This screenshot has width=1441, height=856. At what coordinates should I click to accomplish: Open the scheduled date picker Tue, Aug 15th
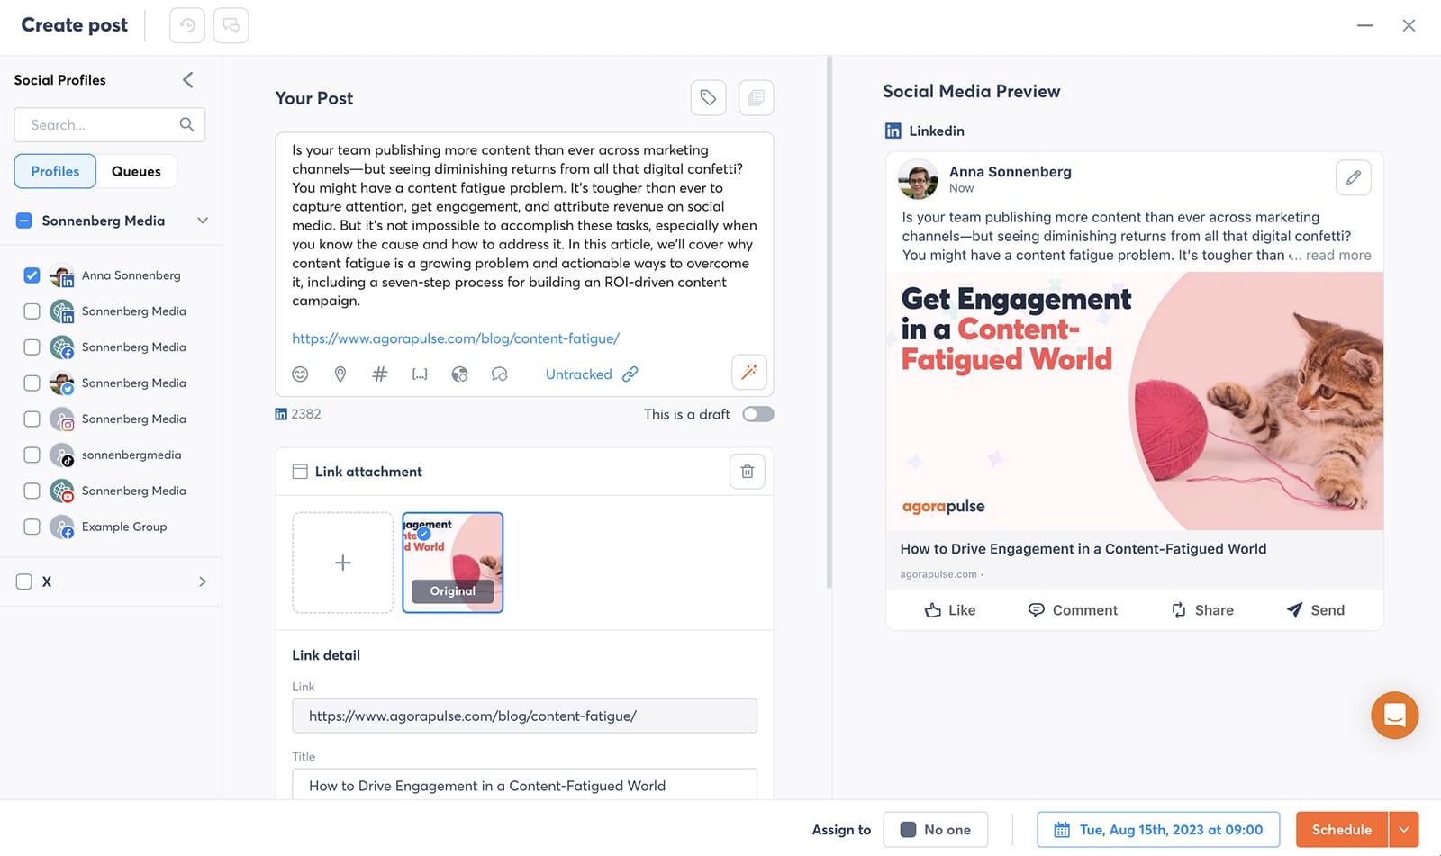1158,830
